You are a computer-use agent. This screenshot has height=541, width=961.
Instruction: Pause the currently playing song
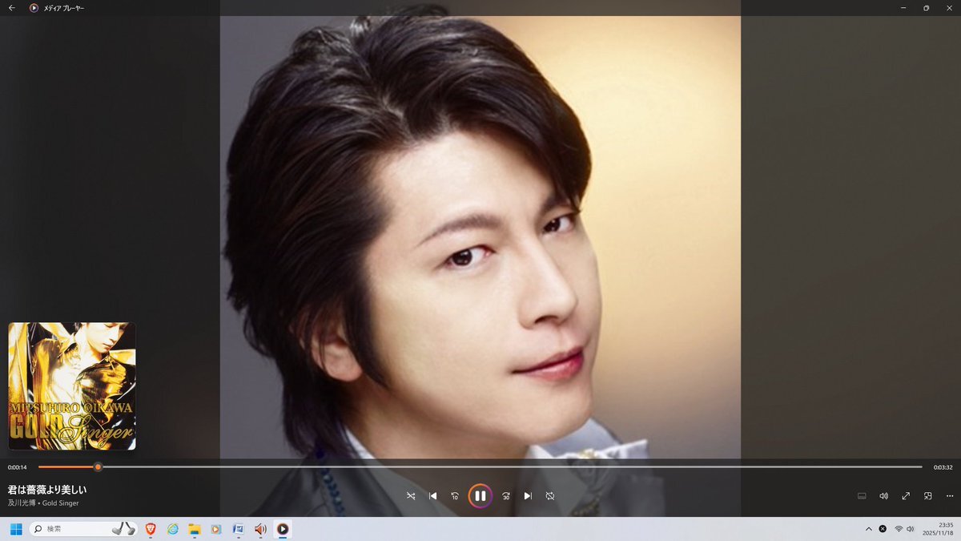(480, 496)
